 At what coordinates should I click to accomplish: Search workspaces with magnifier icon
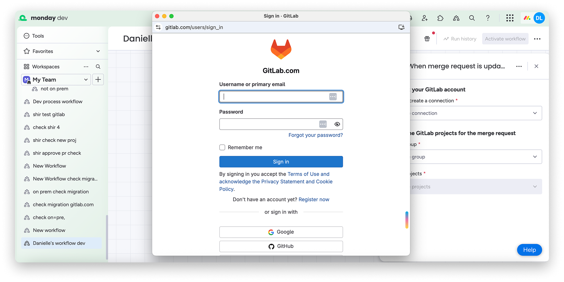98,67
